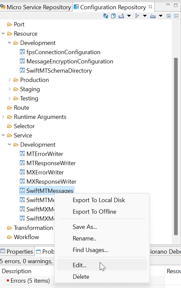The width and height of the screenshot is (181, 288).
Task: Select the MessageEncryptionConfiguration entry
Action: tap(70, 61)
